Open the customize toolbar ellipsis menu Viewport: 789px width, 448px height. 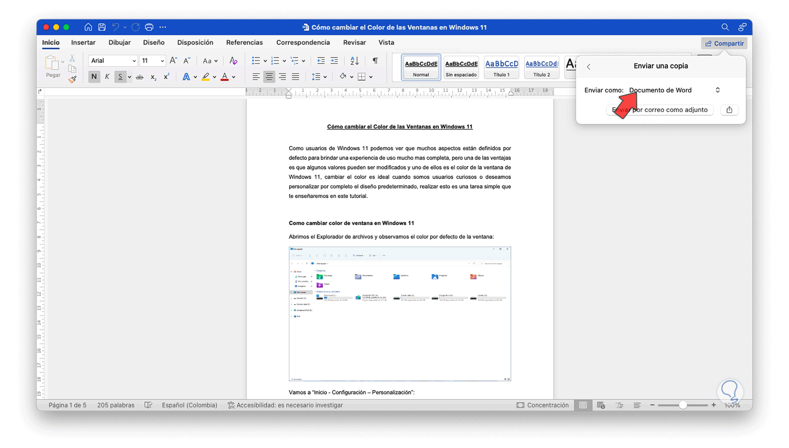(x=163, y=27)
